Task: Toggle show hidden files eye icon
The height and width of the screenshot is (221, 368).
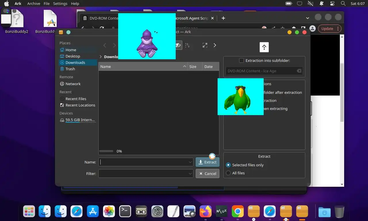Action: point(179,45)
